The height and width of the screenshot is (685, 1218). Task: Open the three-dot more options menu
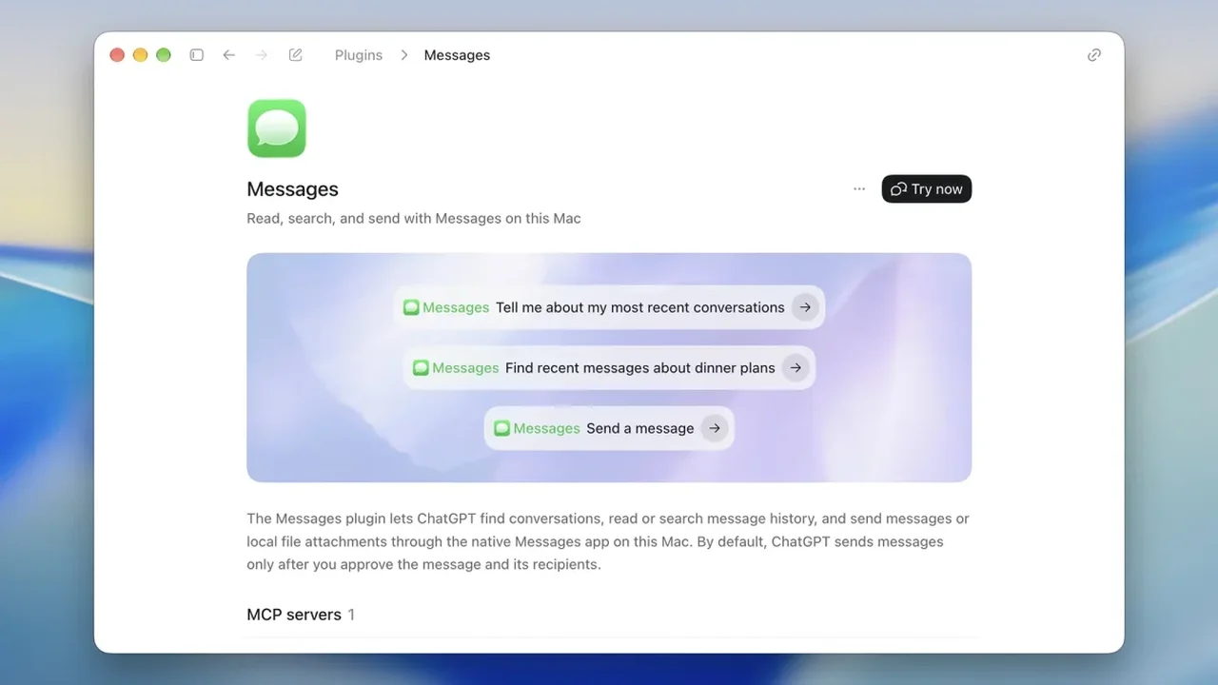point(859,189)
